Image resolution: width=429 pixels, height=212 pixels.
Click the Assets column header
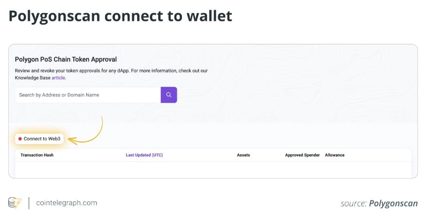[243, 155]
